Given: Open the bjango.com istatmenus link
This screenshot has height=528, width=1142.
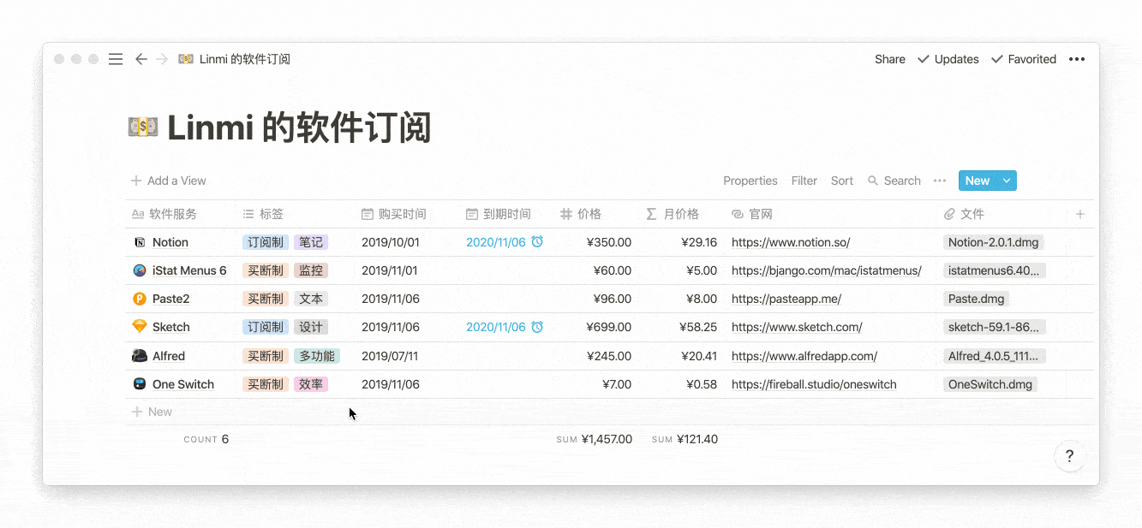Looking at the screenshot, I should tap(827, 270).
